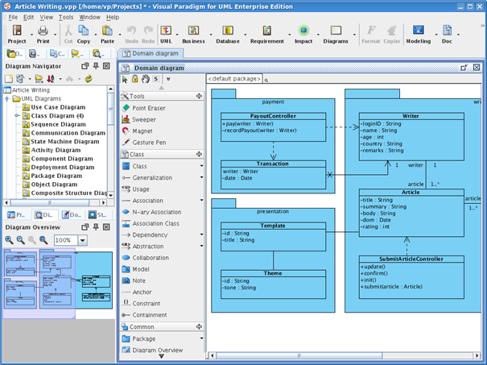Open dropdown arrow next to Abstraction tool

coord(201,246)
